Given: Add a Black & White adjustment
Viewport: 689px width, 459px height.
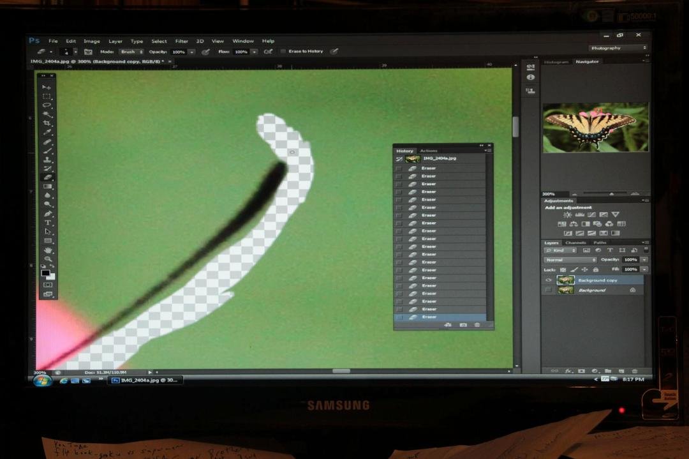Looking at the screenshot, I should (585, 224).
